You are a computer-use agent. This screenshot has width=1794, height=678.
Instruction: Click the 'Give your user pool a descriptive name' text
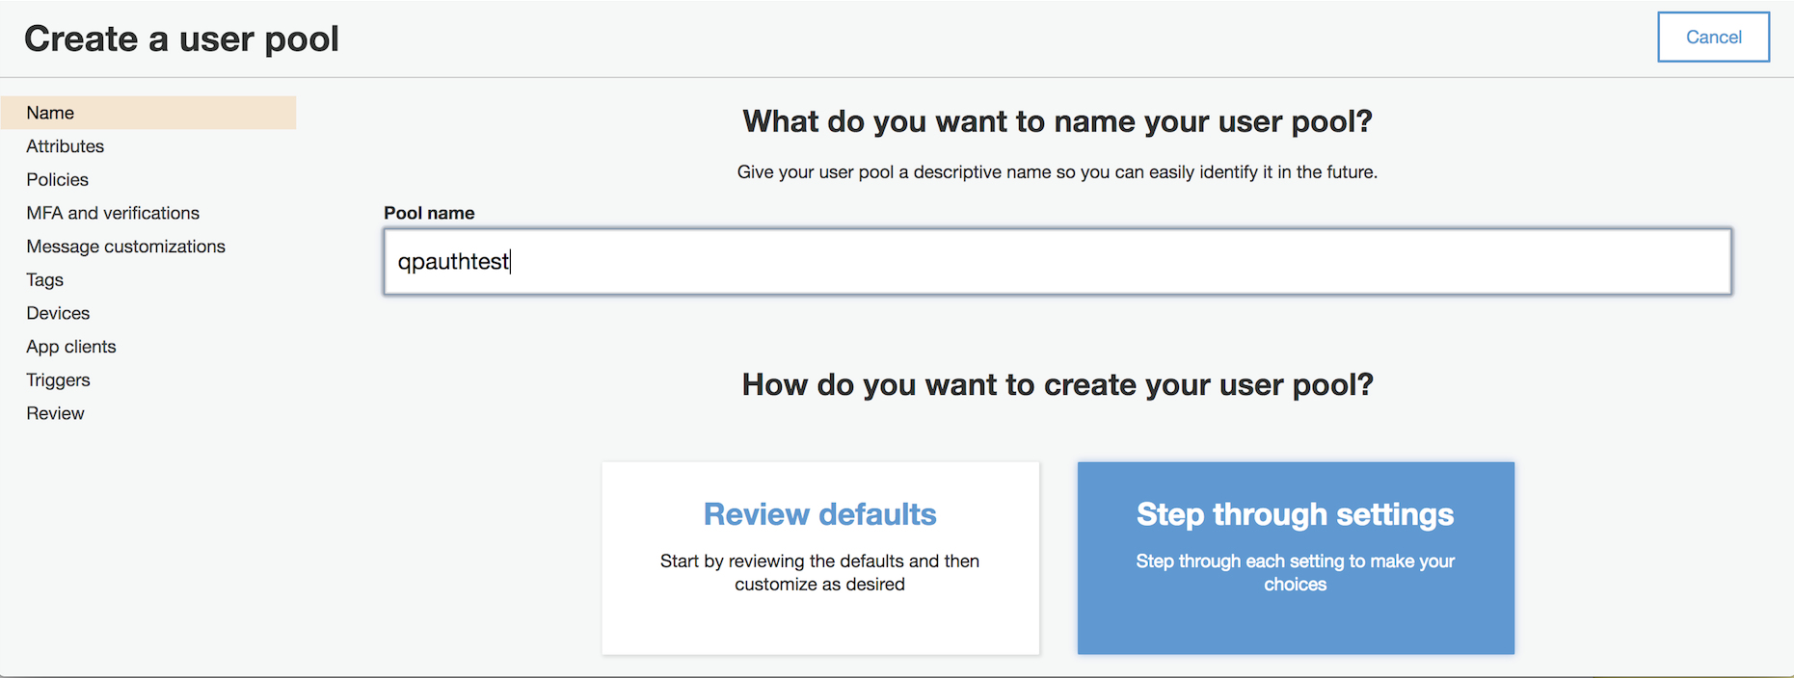[1058, 172]
